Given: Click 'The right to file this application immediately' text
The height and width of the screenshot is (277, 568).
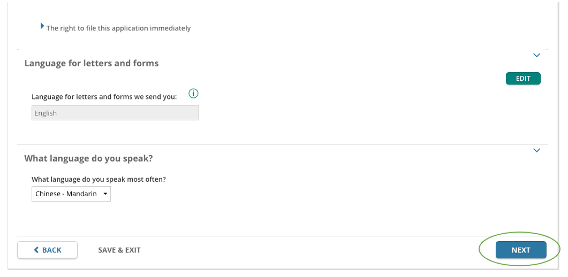Looking at the screenshot, I should tap(118, 28).
